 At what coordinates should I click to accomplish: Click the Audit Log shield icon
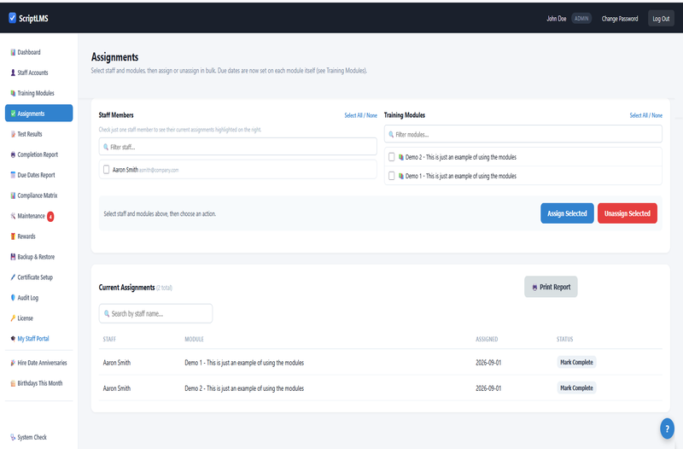(13, 298)
